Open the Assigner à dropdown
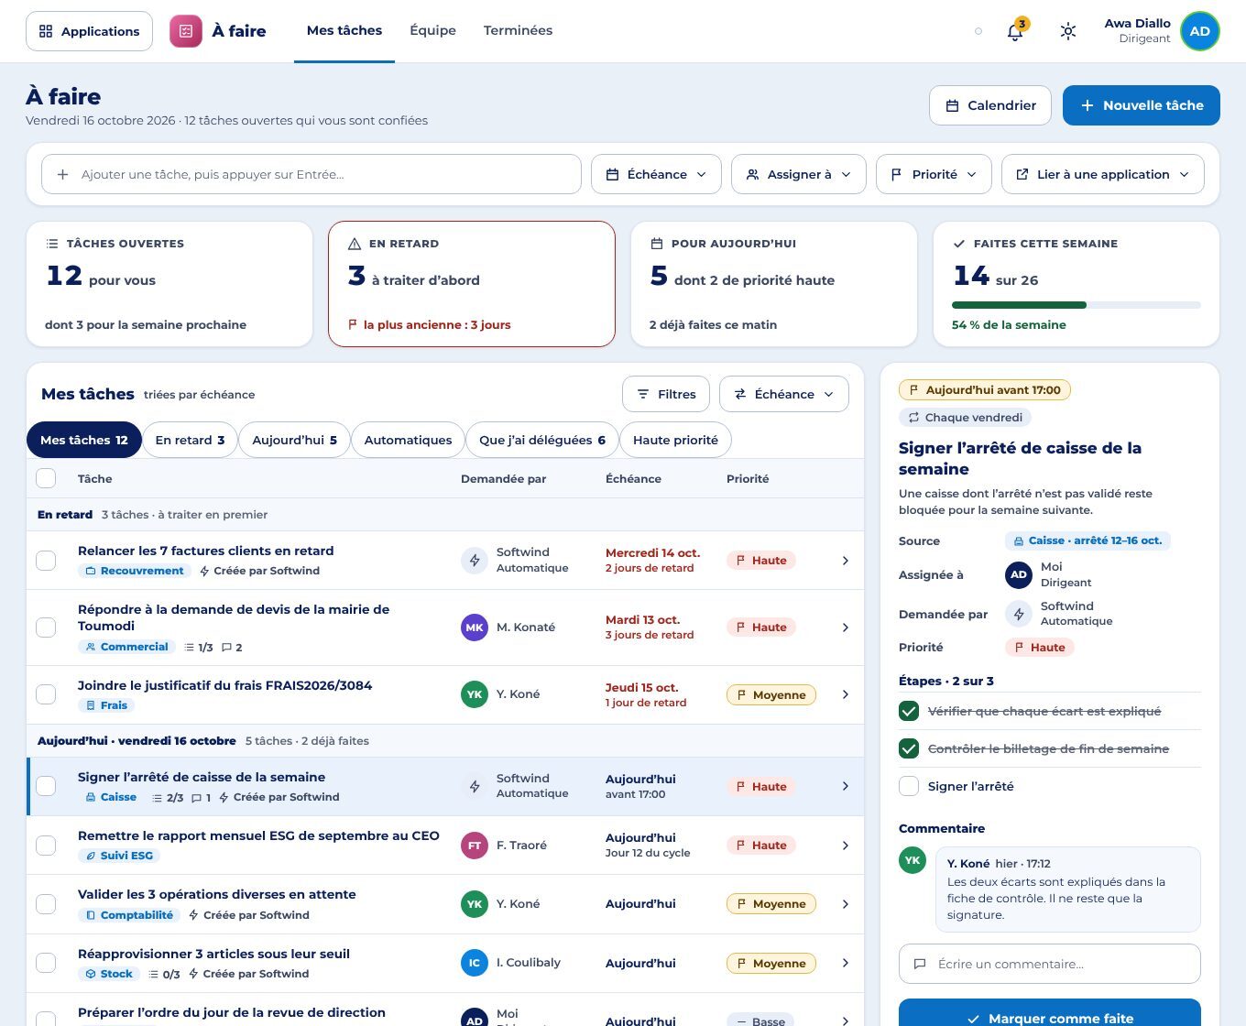 (799, 174)
